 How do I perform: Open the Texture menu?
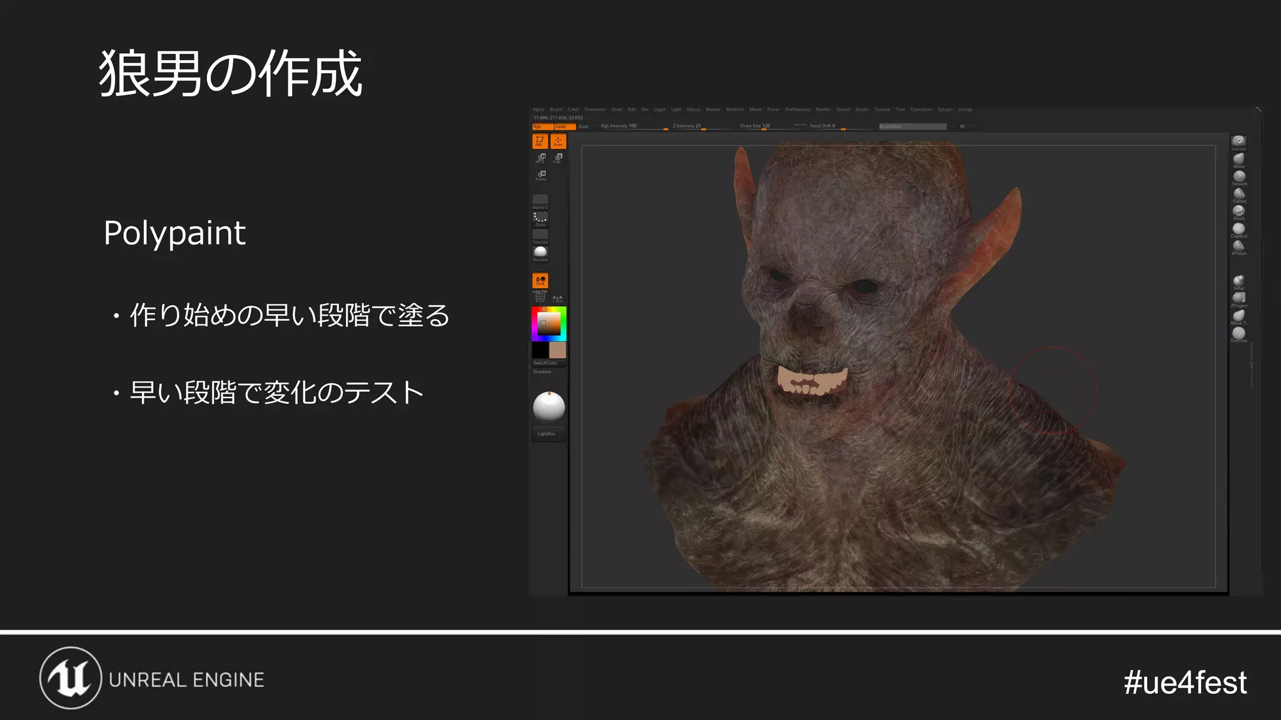(x=882, y=109)
